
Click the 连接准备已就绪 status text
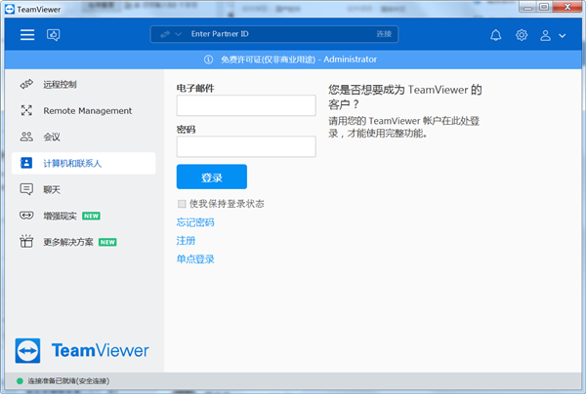coord(68,381)
